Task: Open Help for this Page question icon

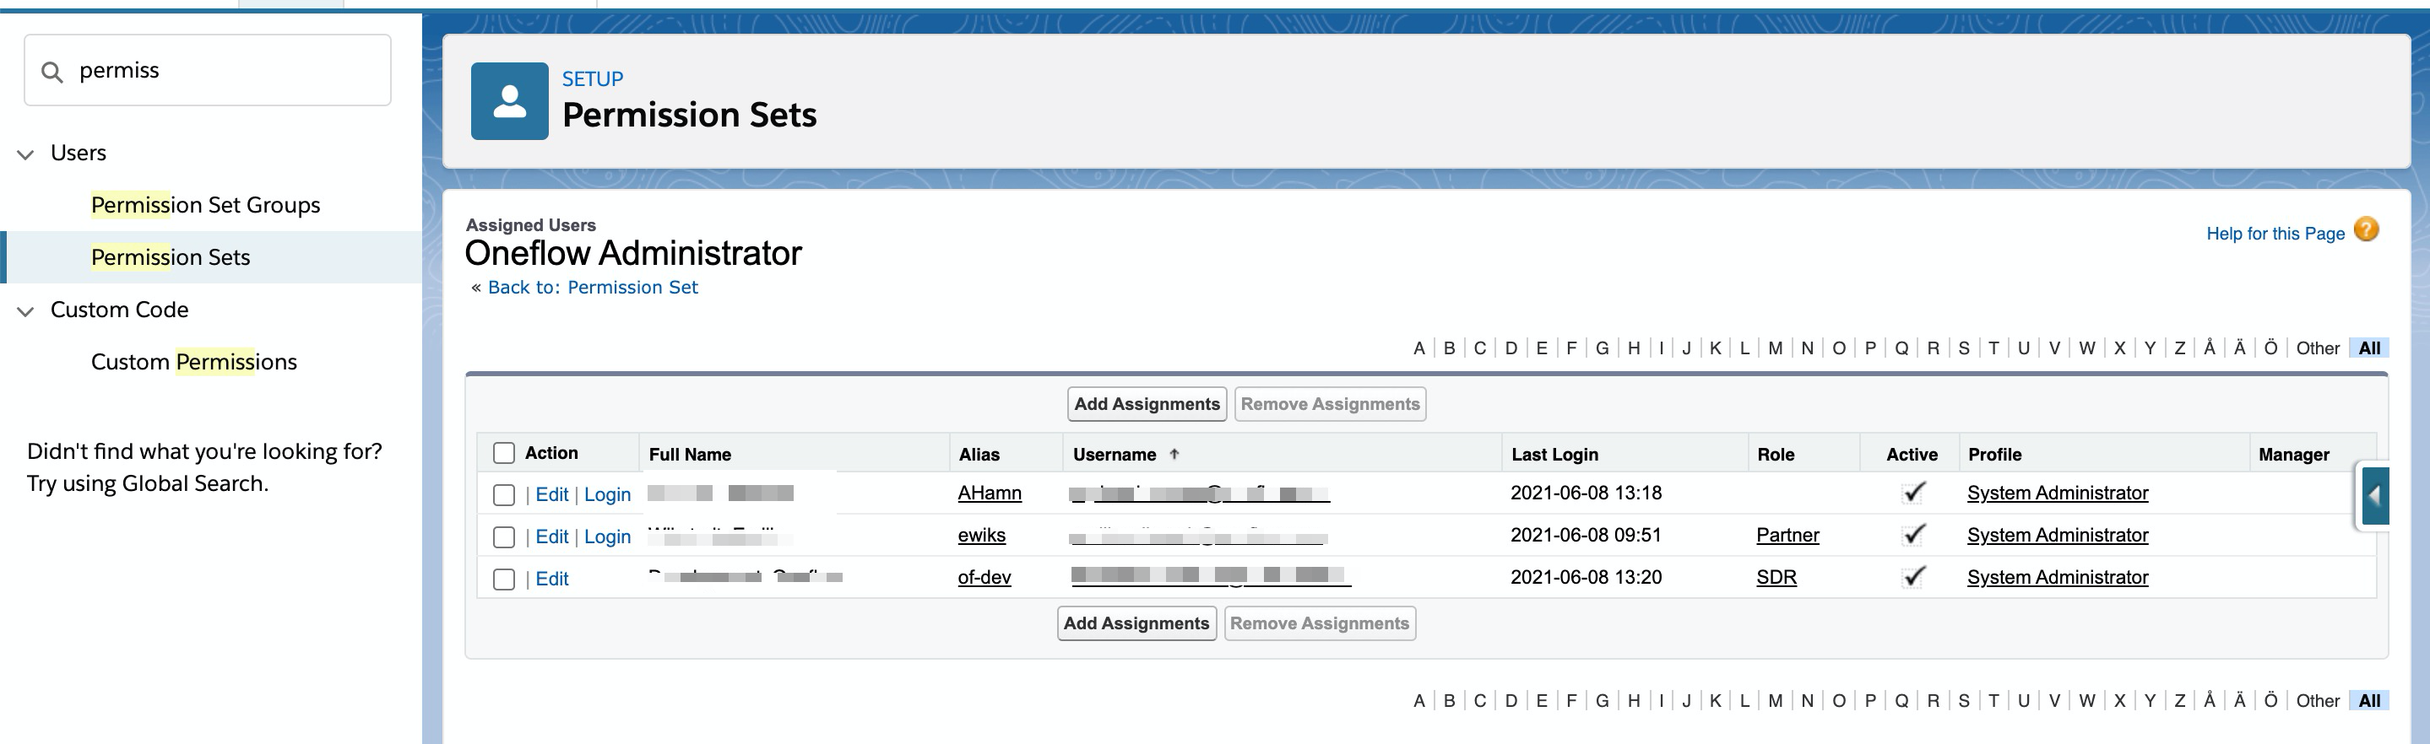Action: click(2366, 230)
